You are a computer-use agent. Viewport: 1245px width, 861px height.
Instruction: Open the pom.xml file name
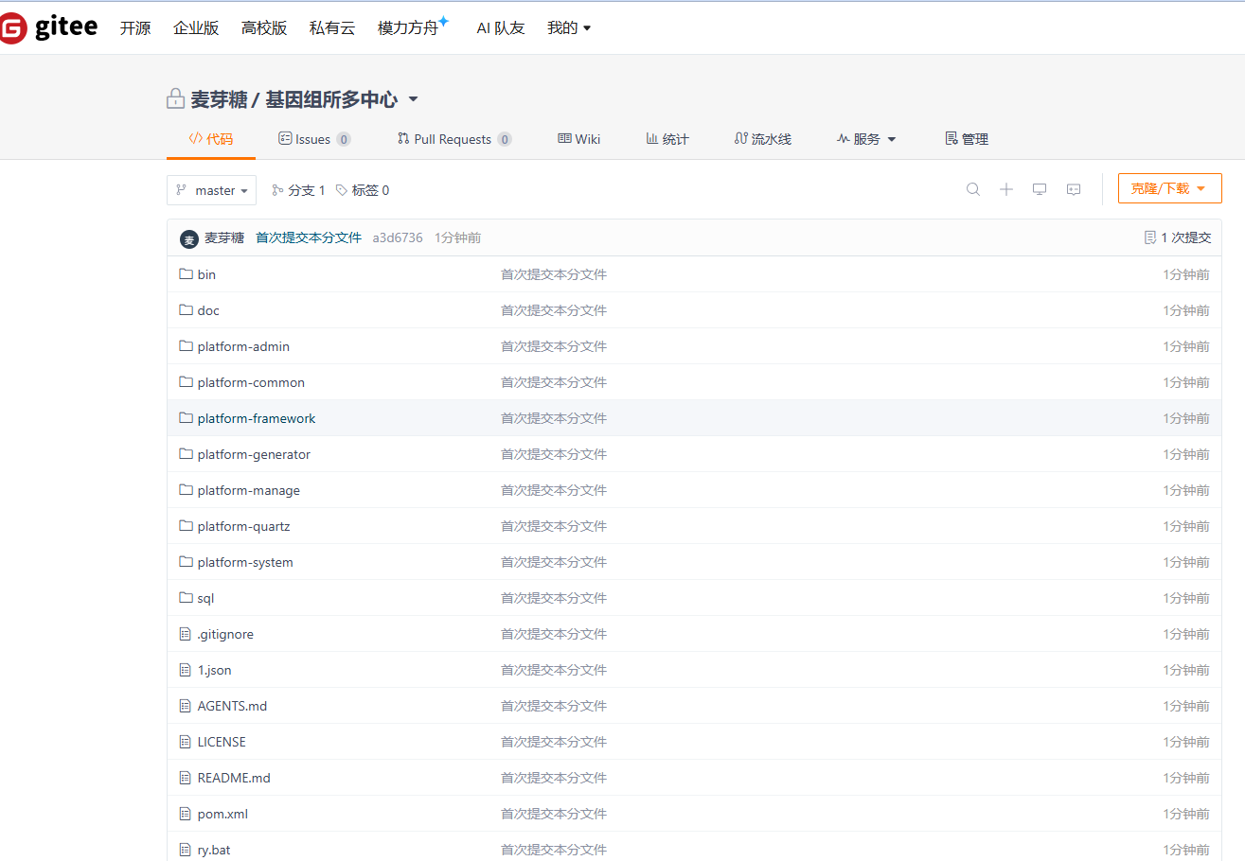pos(222,814)
